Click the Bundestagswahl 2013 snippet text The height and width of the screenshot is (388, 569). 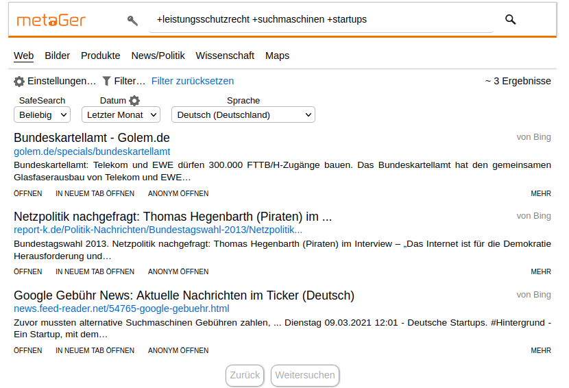282,250
